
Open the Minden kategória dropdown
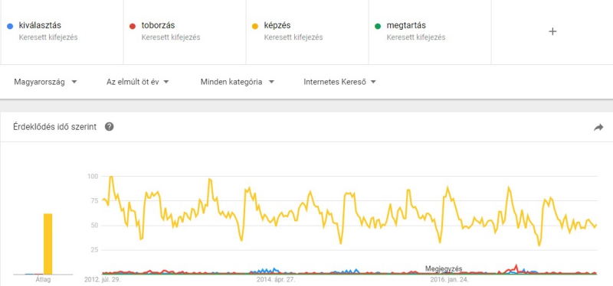(x=238, y=83)
